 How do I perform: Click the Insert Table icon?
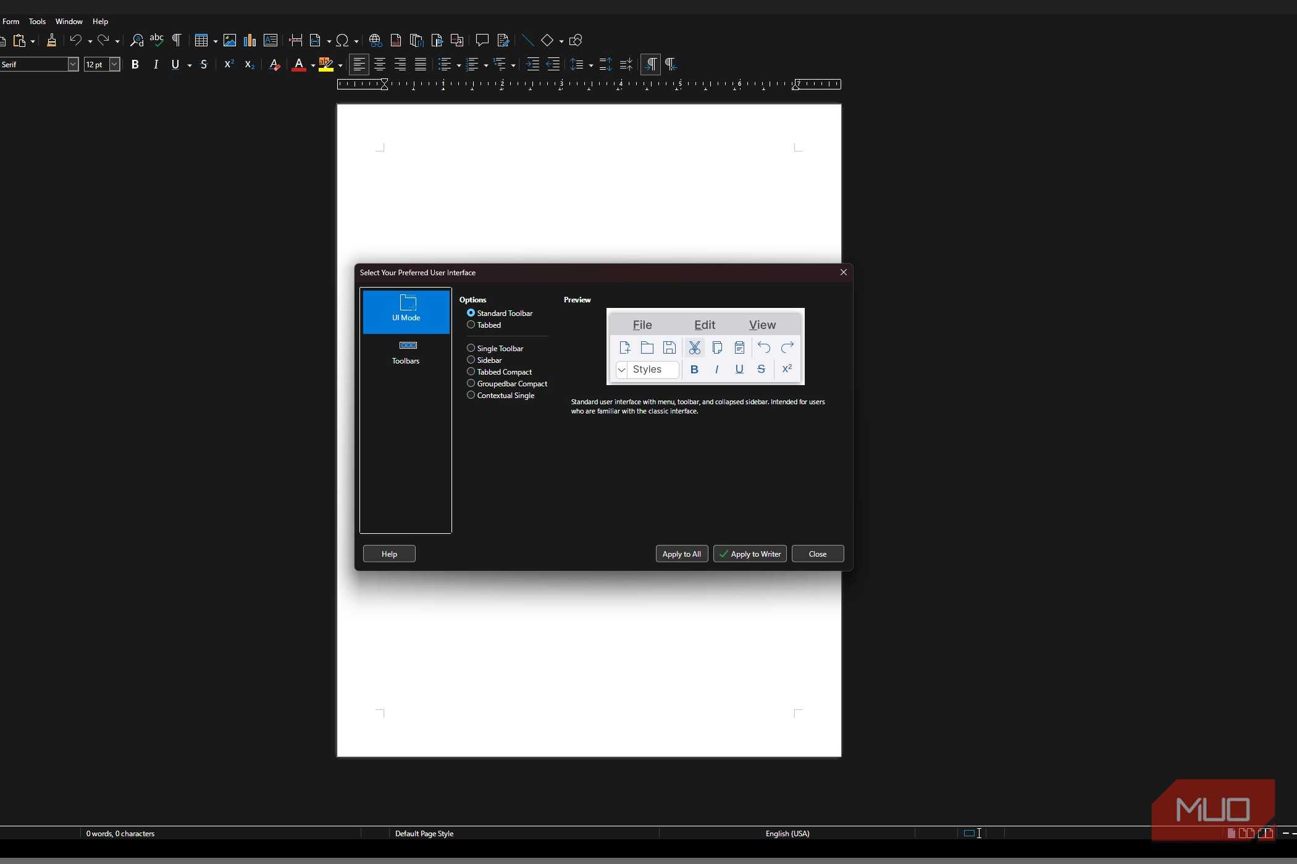(x=201, y=41)
